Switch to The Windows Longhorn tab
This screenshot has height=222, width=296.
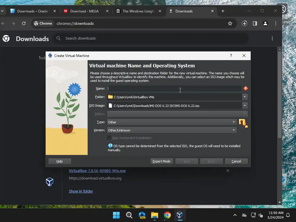(138, 11)
